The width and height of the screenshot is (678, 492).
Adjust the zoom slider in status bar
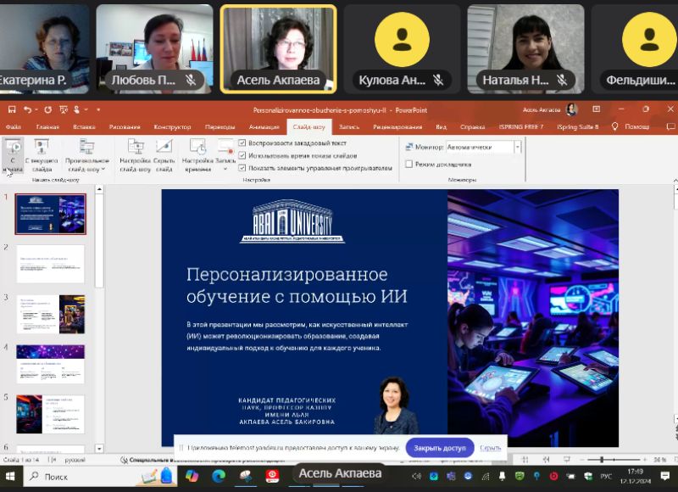[601, 460]
